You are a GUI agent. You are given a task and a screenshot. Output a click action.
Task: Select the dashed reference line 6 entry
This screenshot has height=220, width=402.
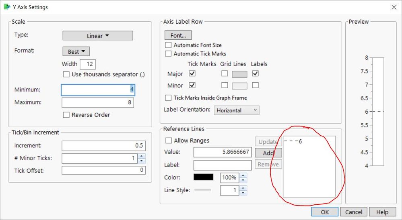293,141
